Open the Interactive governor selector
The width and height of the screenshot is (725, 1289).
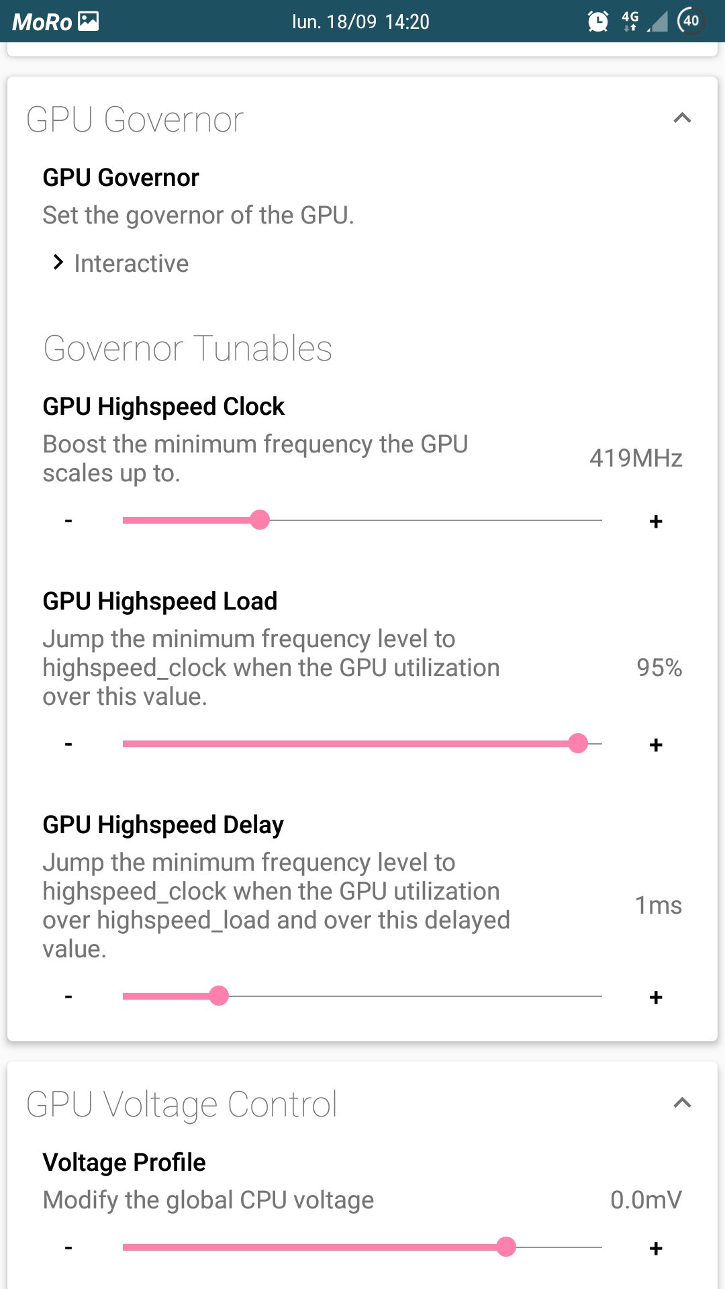121,263
